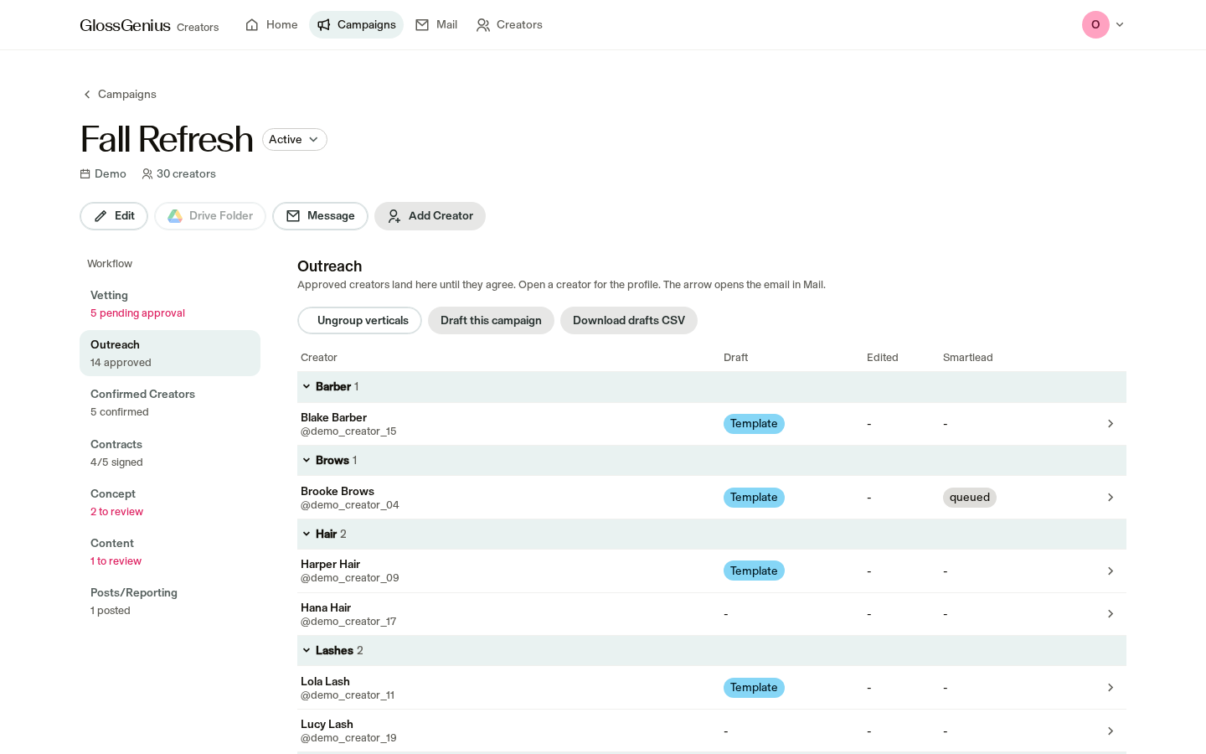Click handle @demo_creator_17
The image size is (1206, 754).
(348, 622)
